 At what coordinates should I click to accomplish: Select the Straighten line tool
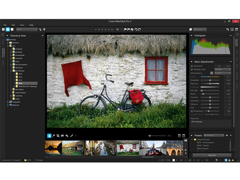click(x=72, y=136)
